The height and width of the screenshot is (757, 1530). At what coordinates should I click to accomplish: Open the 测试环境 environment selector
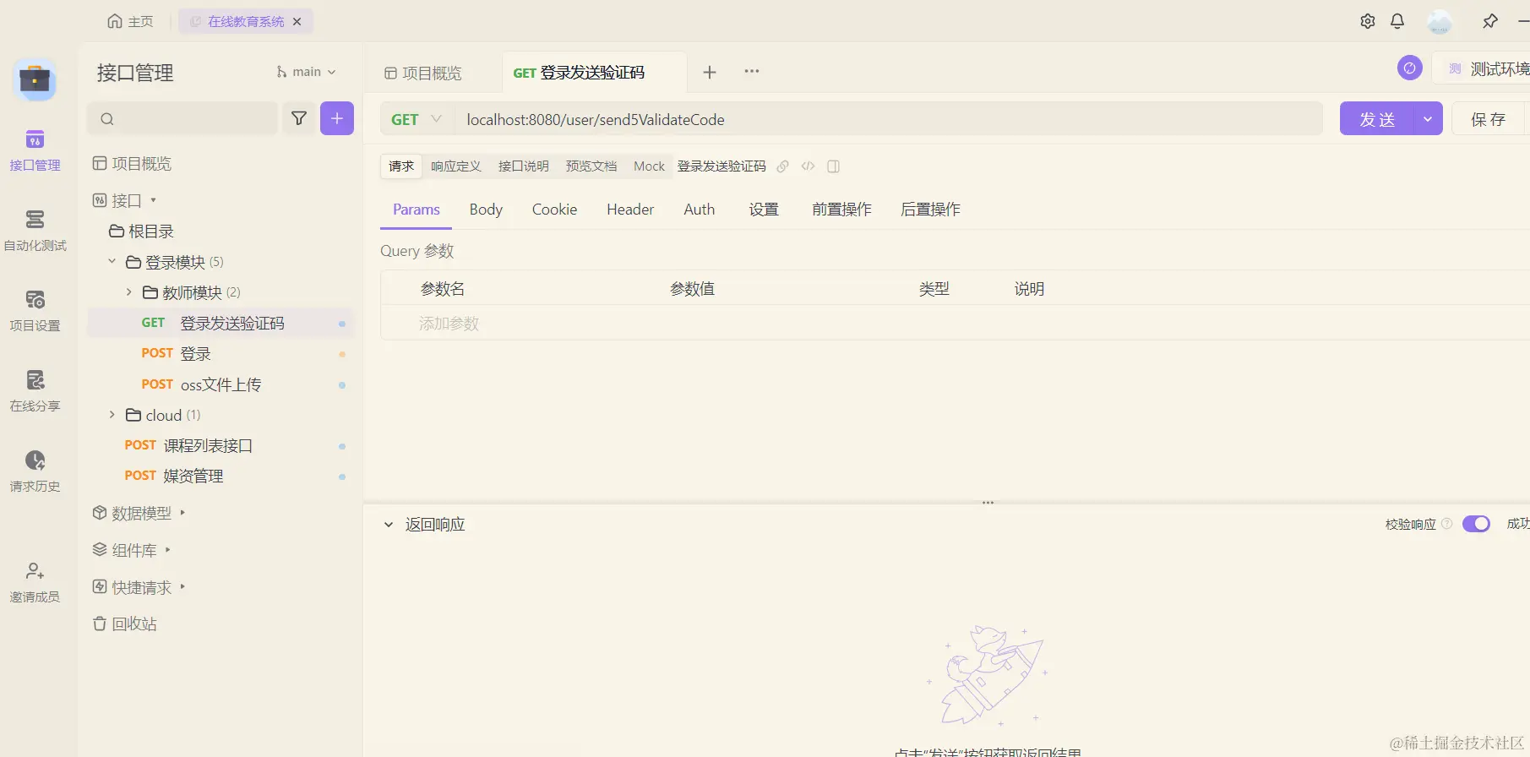click(x=1487, y=69)
